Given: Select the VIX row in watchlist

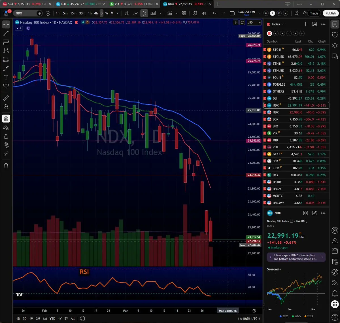Looking at the screenshot, I should 296,133.
